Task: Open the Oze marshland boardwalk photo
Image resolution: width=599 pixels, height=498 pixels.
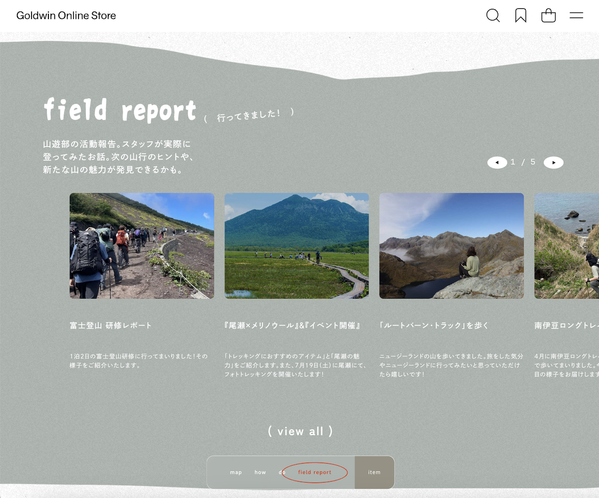Action: pyautogui.click(x=297, y=246)
